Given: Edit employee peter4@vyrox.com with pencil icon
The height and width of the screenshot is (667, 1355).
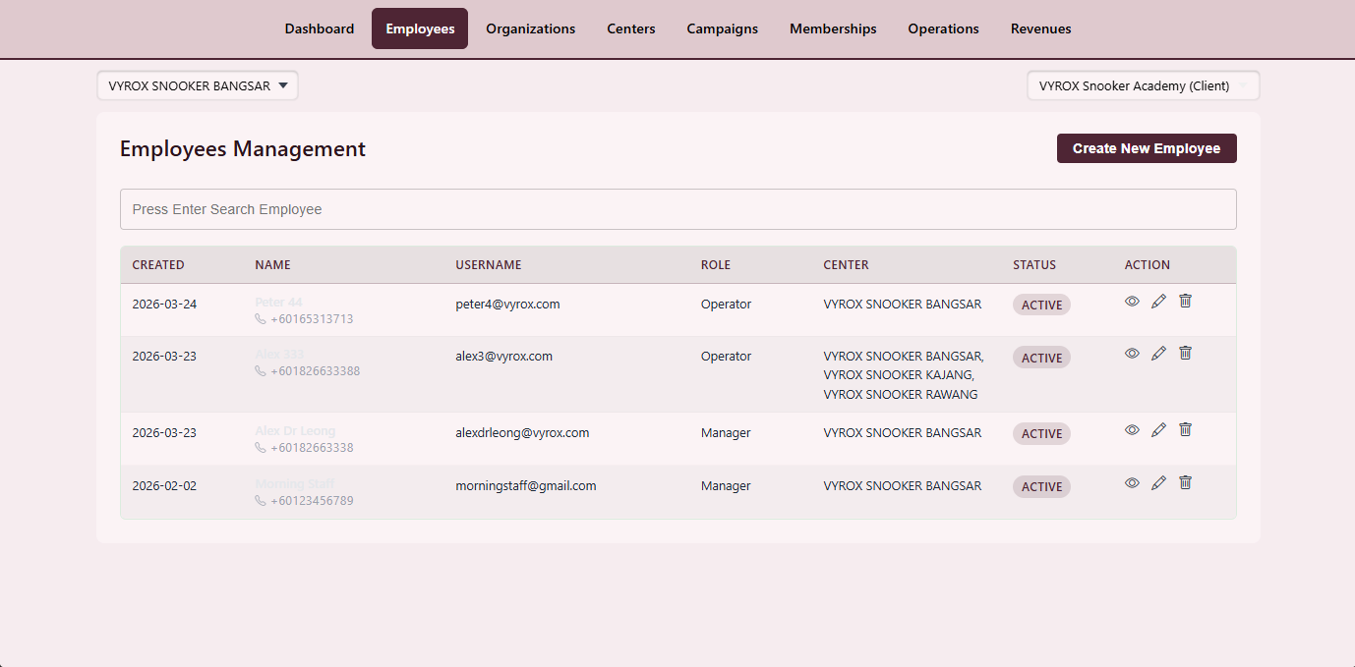Looking at the screenshot, I should click(1158, 302).
